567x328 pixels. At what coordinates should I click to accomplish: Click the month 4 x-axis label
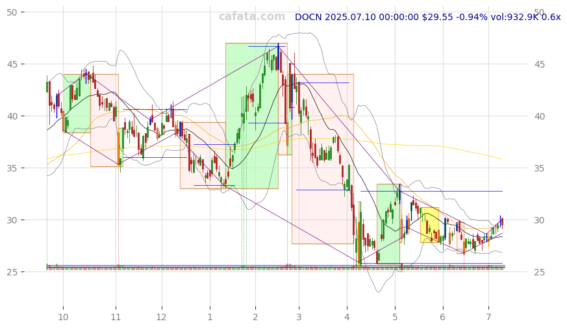347,317
